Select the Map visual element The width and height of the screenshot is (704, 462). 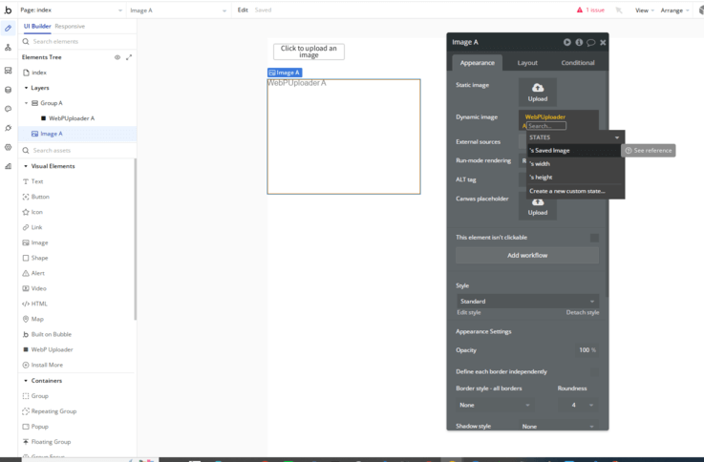tap(32, 319)
